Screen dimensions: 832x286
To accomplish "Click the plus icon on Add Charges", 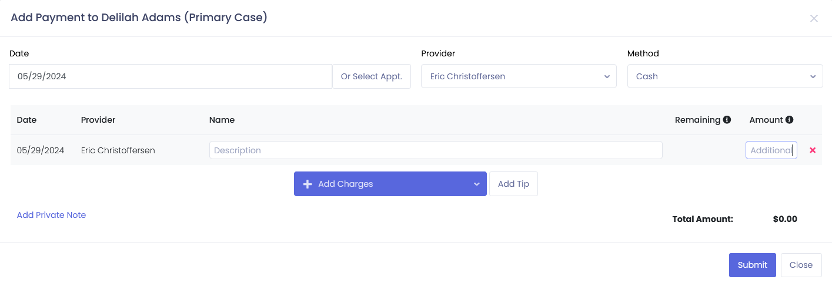I will [308, 184].
